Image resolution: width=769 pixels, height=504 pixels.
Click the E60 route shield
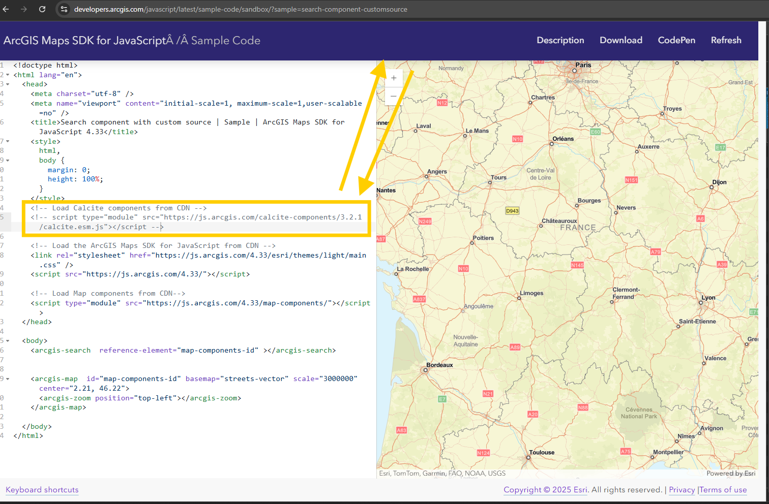point(595,132)
